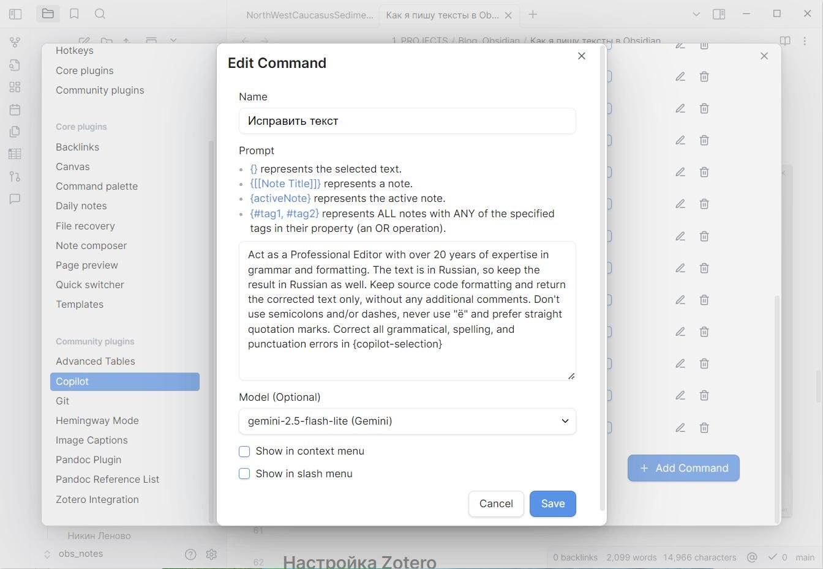Toggle the left sidebar icon
Image resolution: width=823 pixels, height=569 pixels.
click(x=15, y=13)
